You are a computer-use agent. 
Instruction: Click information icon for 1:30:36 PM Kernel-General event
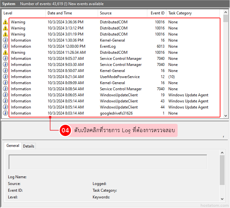tap(5, 40)
